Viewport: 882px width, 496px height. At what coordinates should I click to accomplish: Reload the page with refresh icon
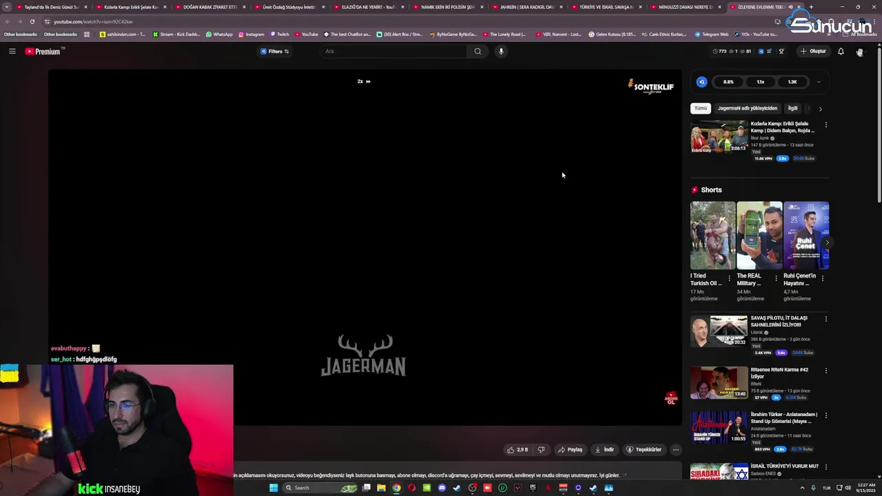32,21
